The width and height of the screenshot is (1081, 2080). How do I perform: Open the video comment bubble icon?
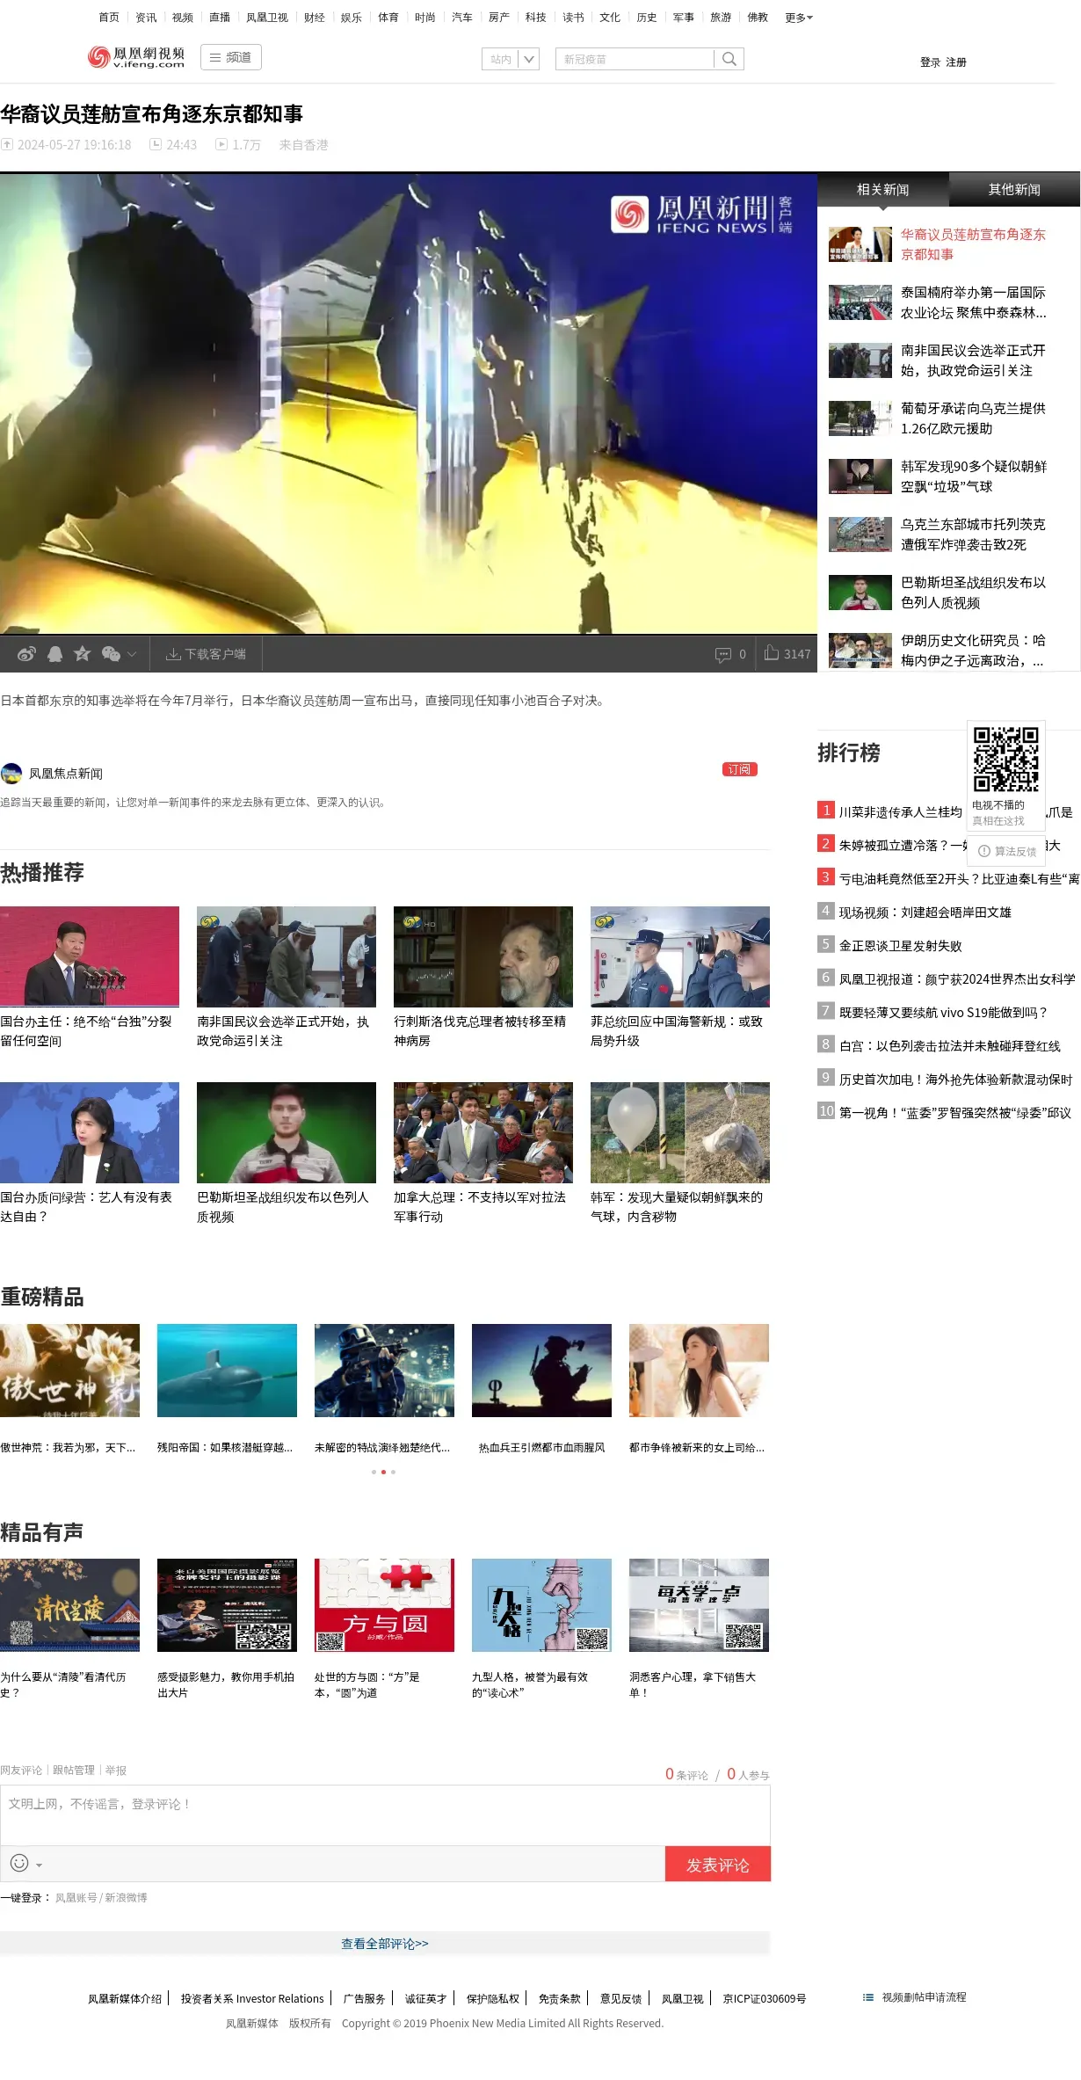click(723, 654)
